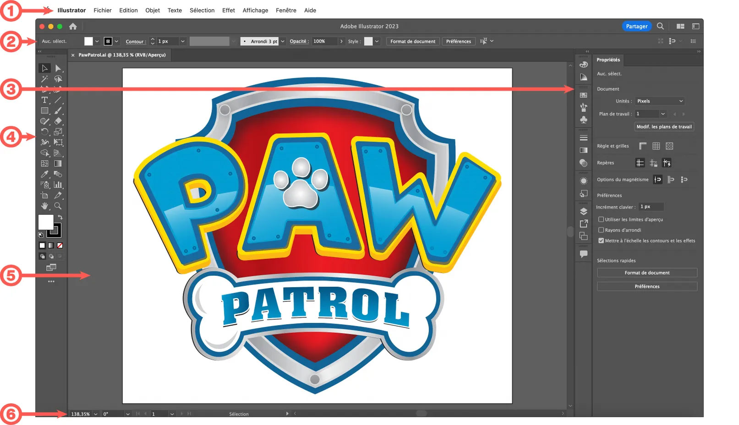This screenshot has height=425, width=739.
Task: Open control bar fill color dropdown
Action: [x=97, y=41]
